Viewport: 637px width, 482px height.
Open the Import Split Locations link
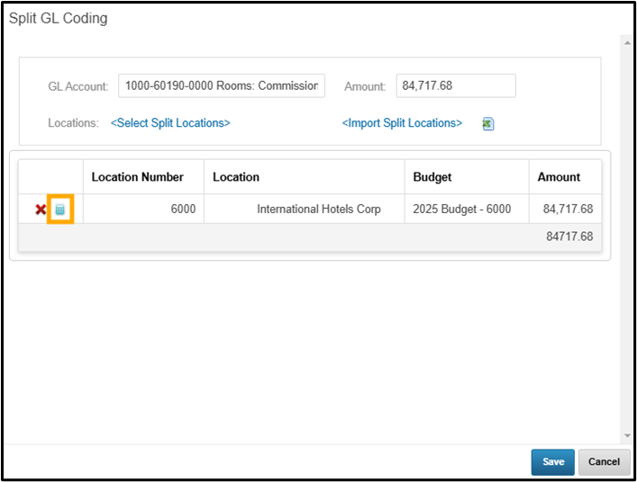[402, 123]
